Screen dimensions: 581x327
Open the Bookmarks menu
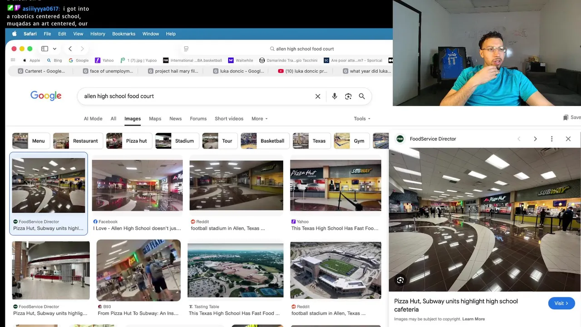[x=124, y=34]
